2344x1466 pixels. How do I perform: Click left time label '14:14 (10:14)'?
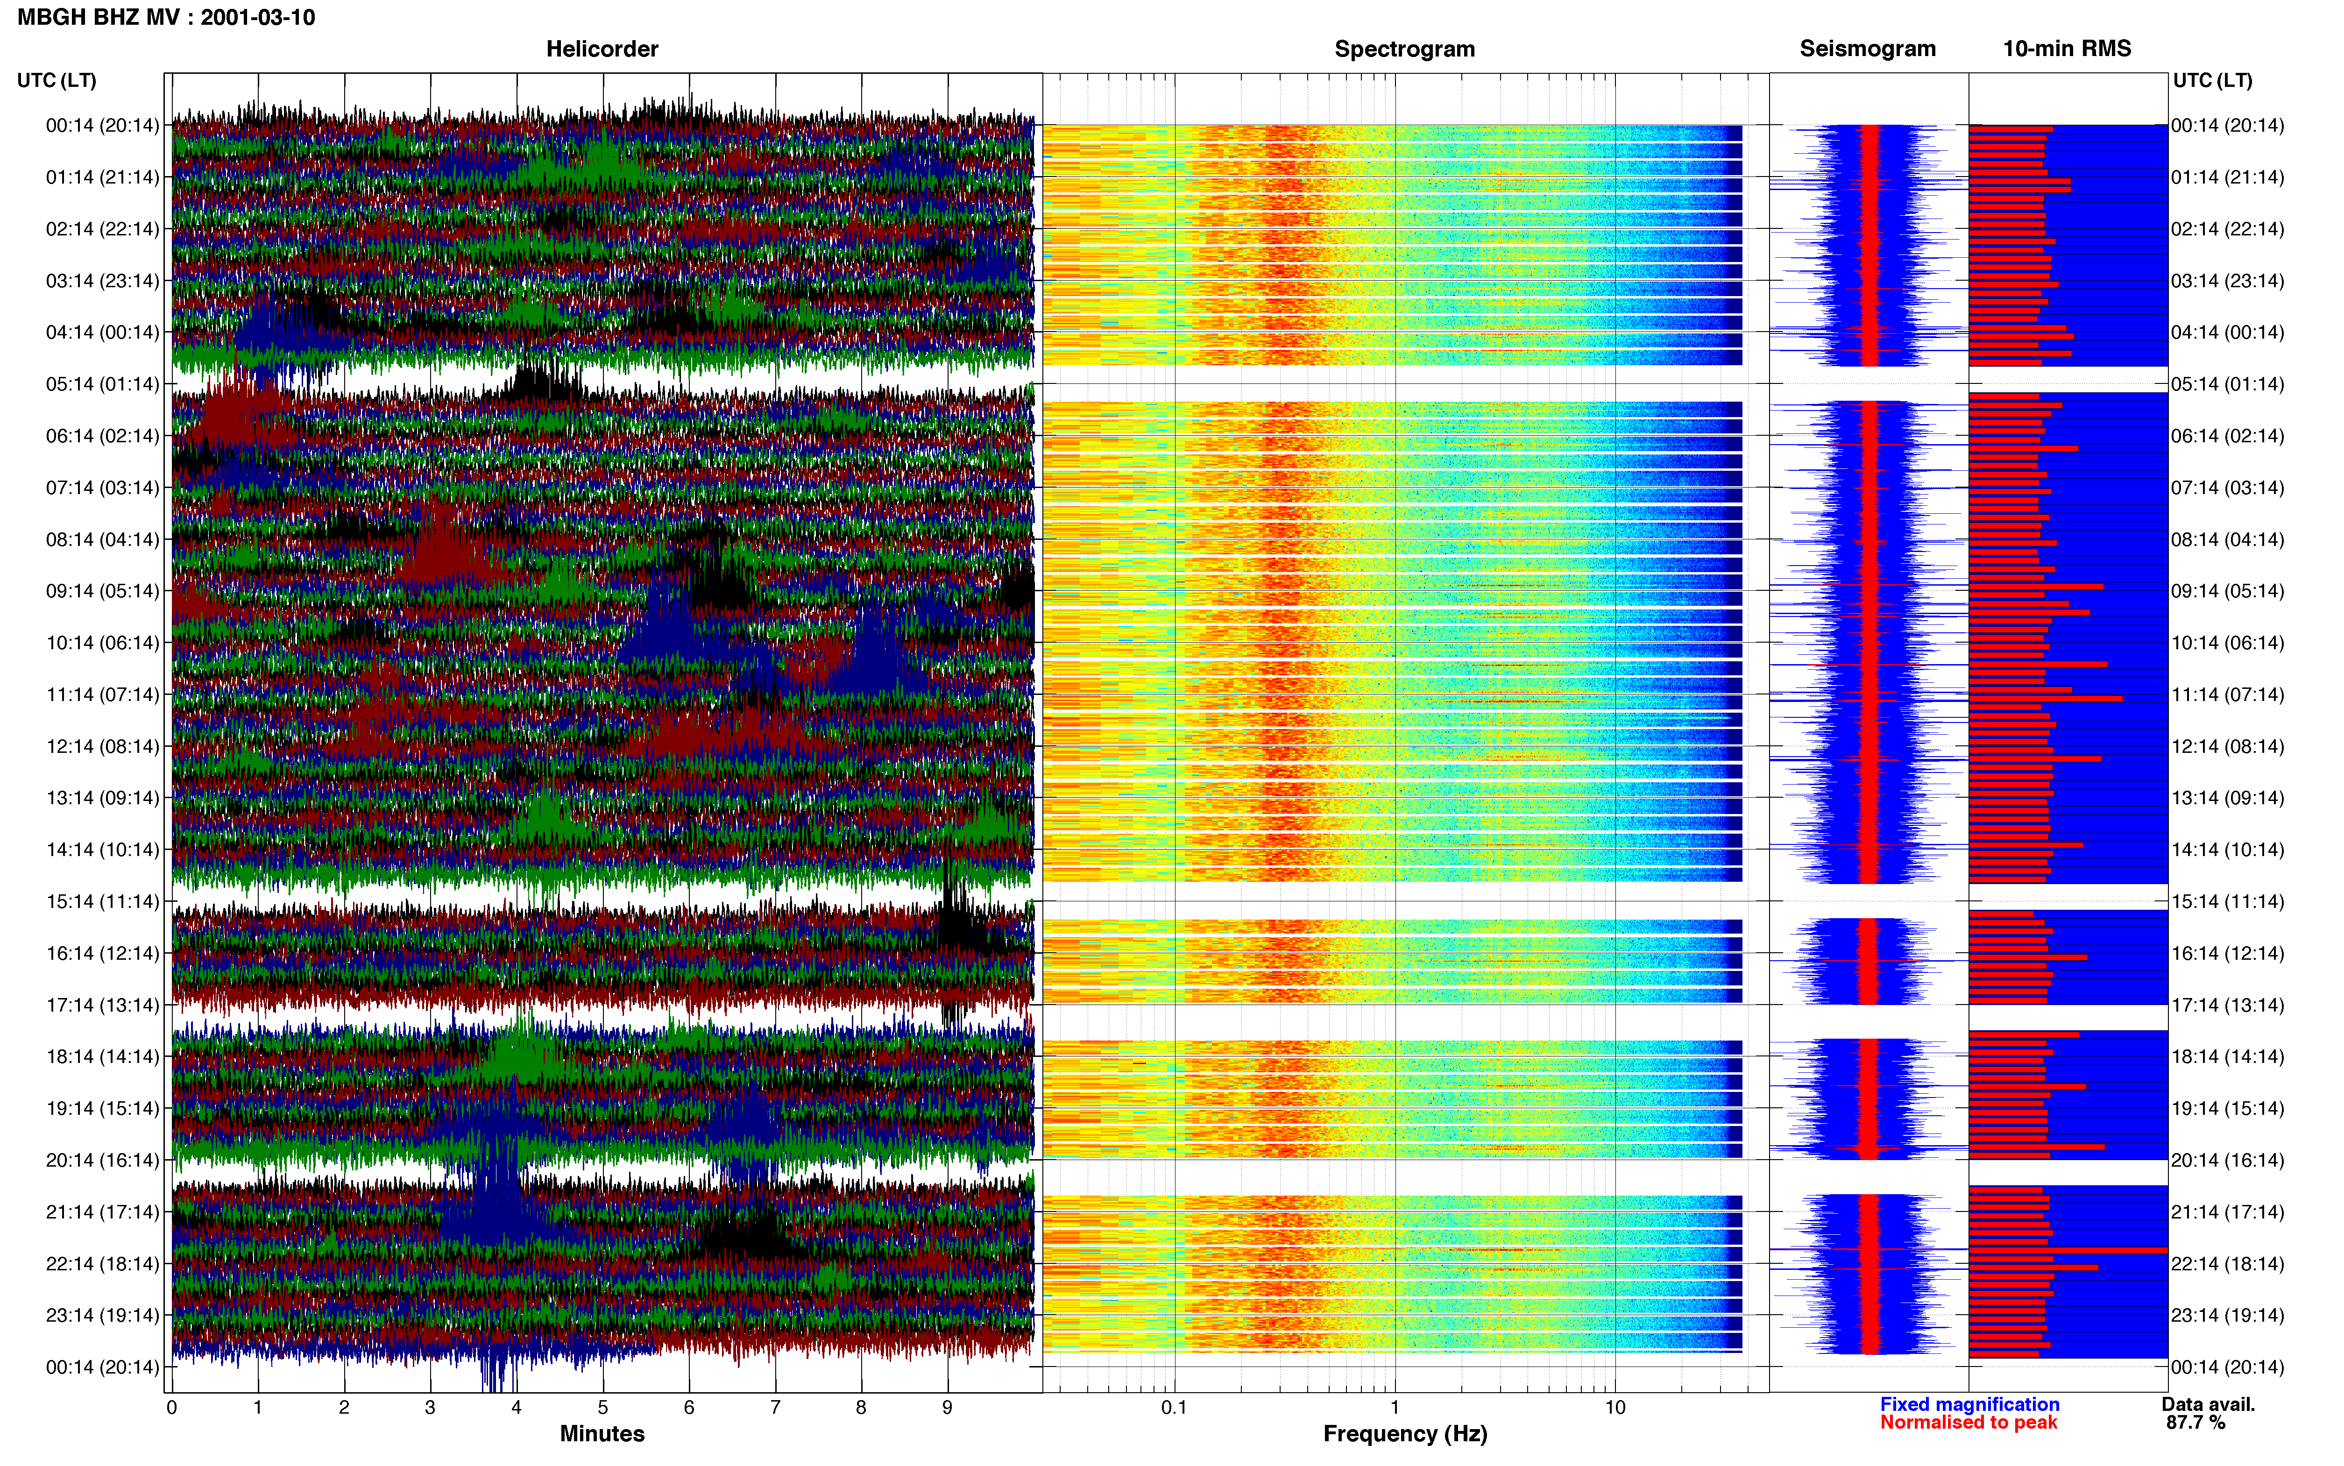point(103,850)
